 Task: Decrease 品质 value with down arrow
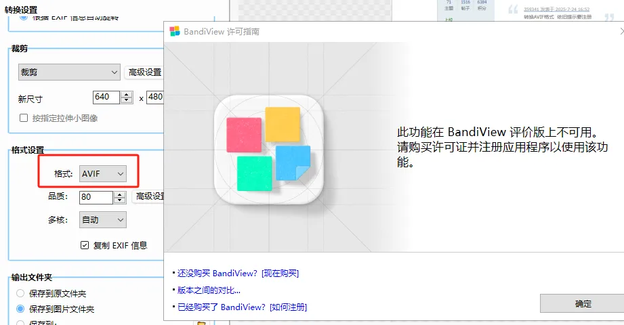pyautogui.click(x=120, y=200)
